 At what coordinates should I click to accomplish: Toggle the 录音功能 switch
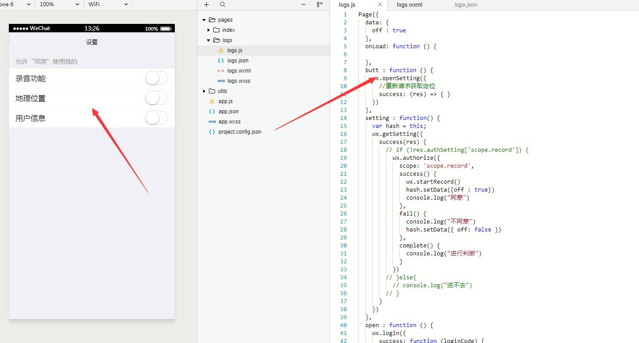[157, 78]
